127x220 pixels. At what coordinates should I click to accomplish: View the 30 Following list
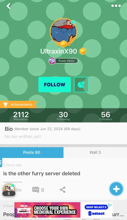click(63, 116)
